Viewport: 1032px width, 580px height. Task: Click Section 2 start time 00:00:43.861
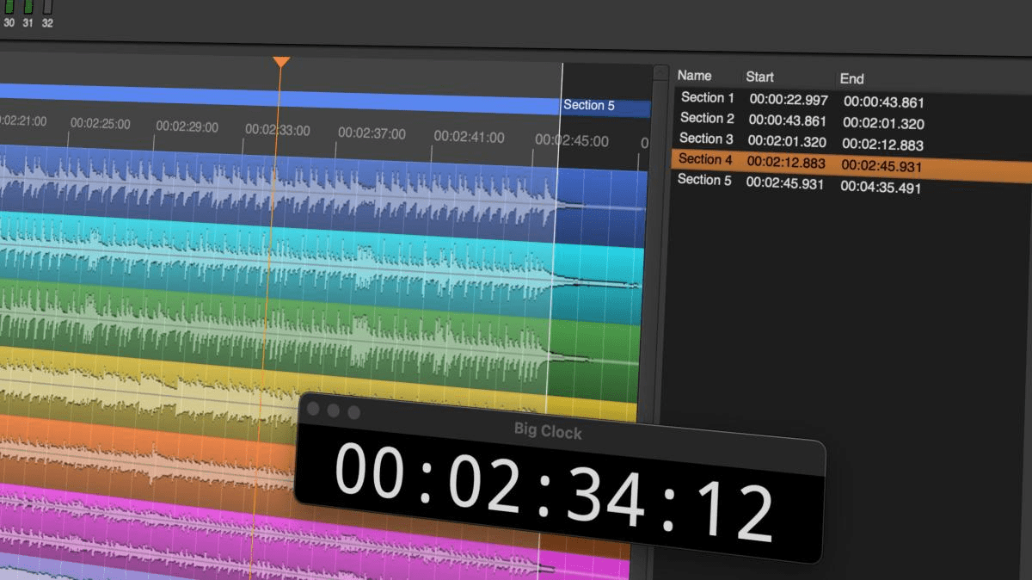(x=787, y=120)
